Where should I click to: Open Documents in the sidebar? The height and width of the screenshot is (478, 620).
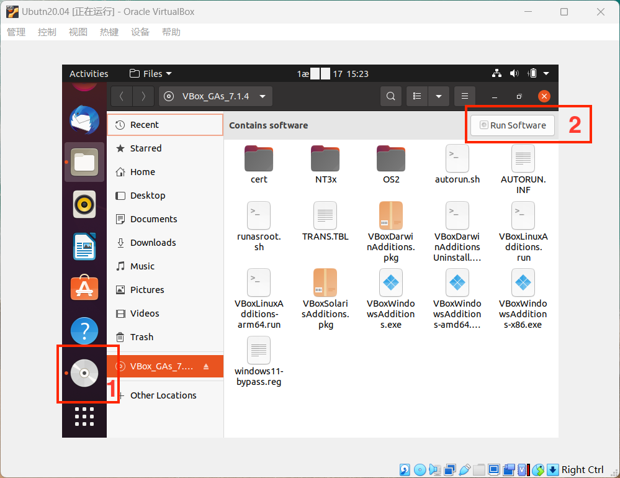[165, 219]
